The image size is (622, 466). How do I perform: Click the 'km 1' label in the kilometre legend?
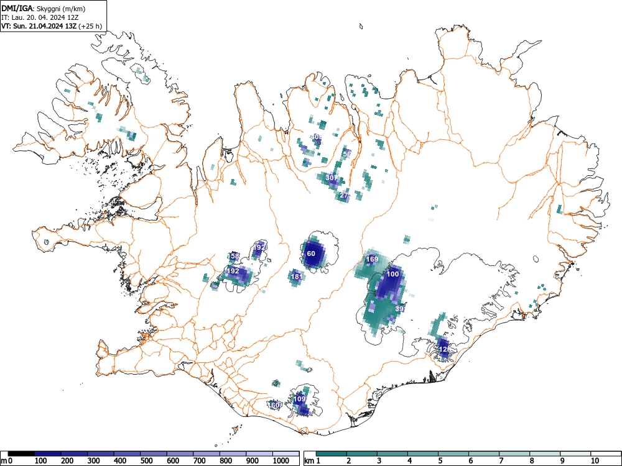(312, 461)
